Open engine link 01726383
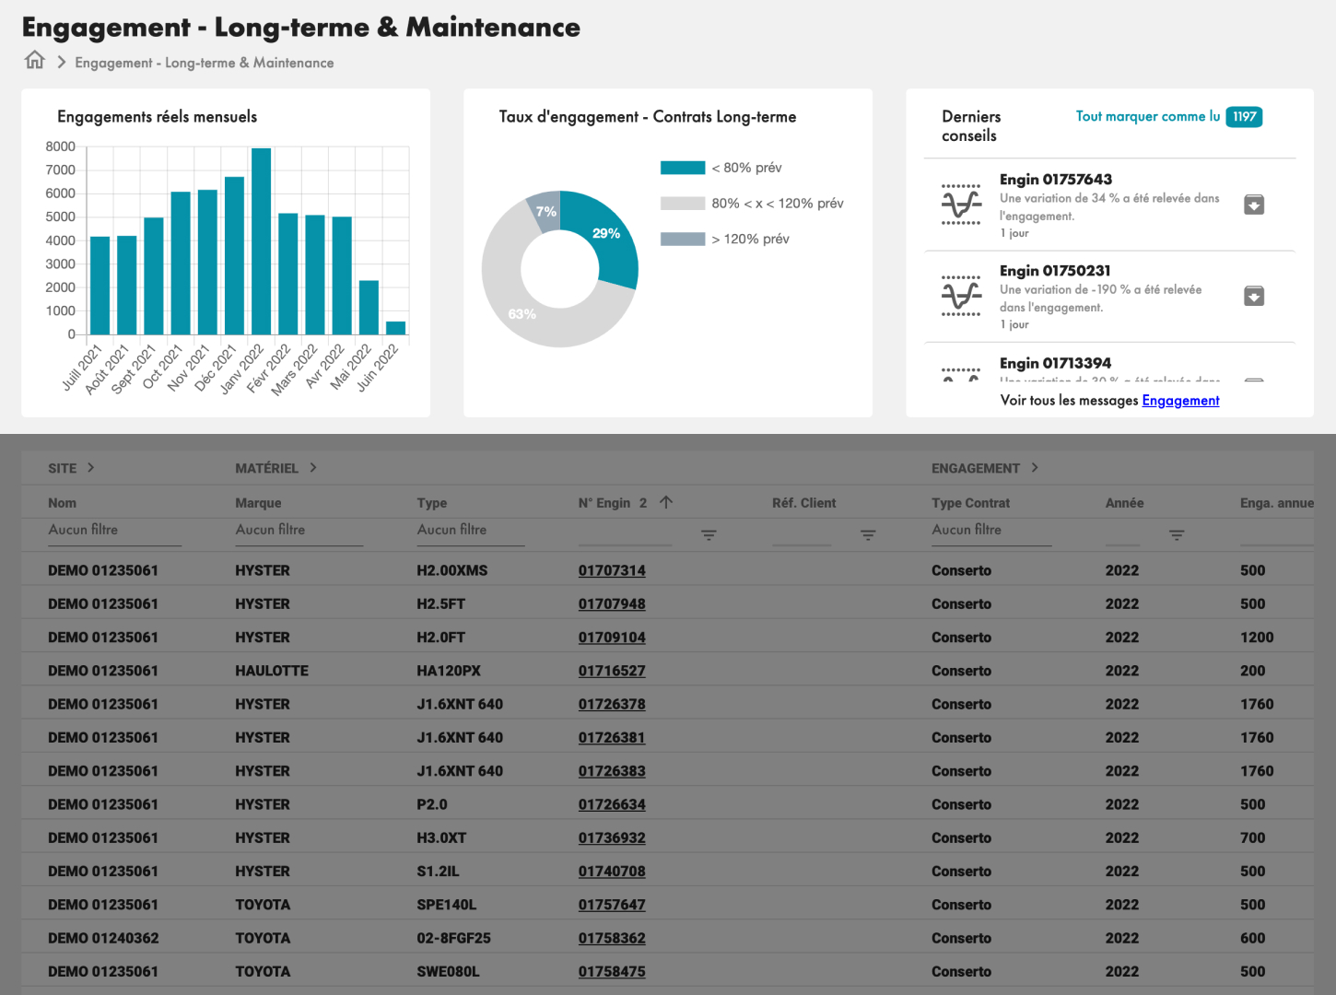The height and width of the screenshot is (995, 1336). coord(612,771)
